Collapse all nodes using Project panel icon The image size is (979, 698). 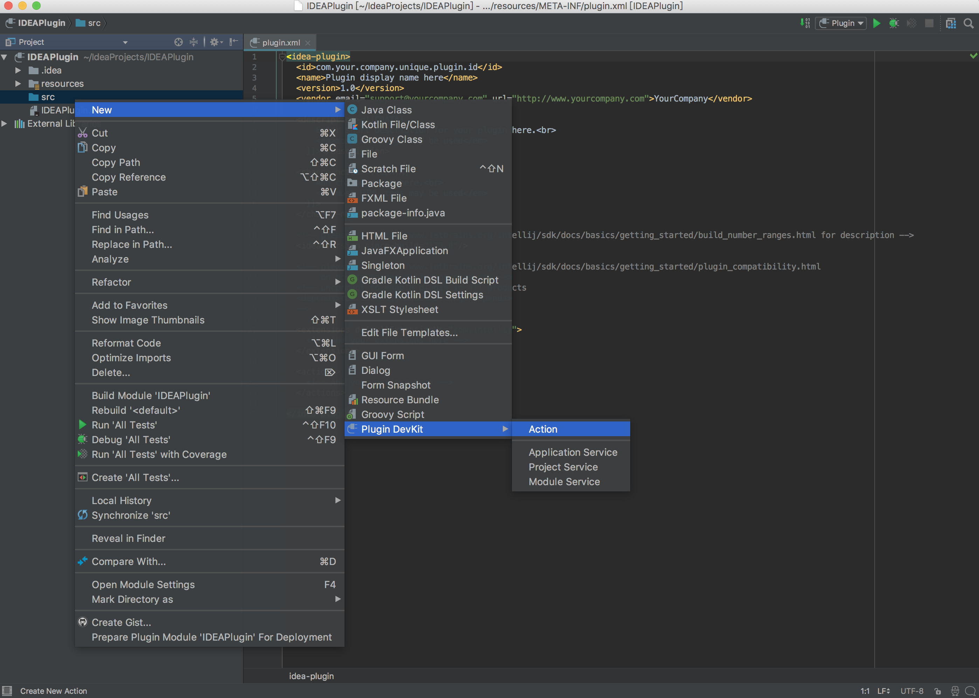194,42
